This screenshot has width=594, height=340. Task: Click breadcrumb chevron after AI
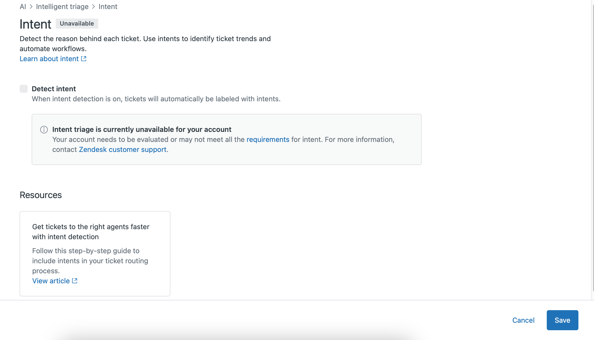coord(31,7)
